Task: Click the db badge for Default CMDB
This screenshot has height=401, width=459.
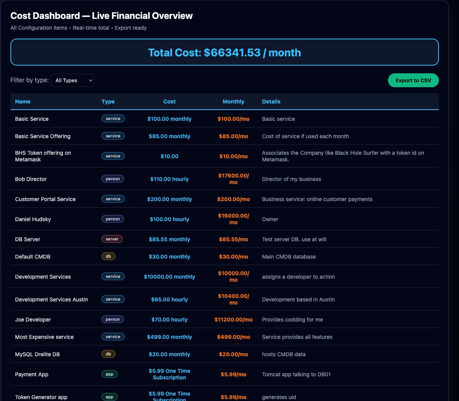Action: [108, 257]
